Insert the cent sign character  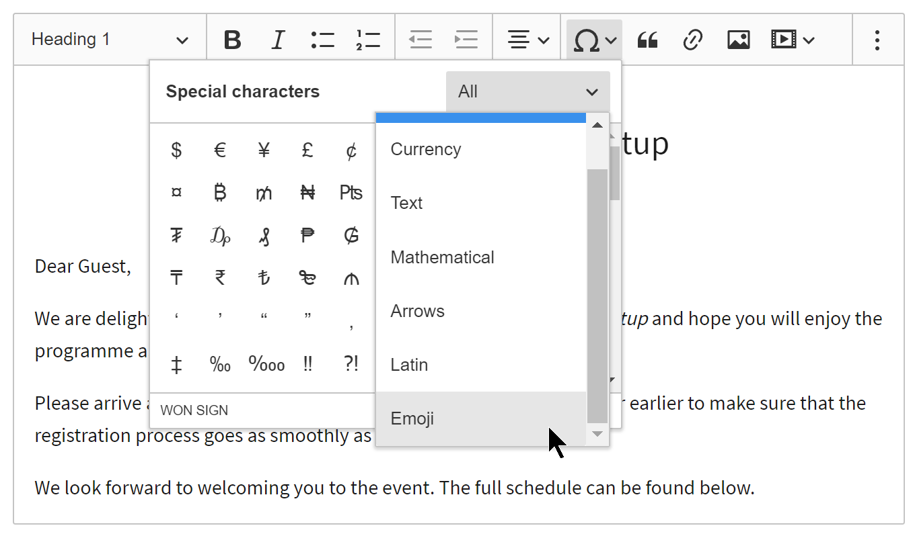[351, 150]
